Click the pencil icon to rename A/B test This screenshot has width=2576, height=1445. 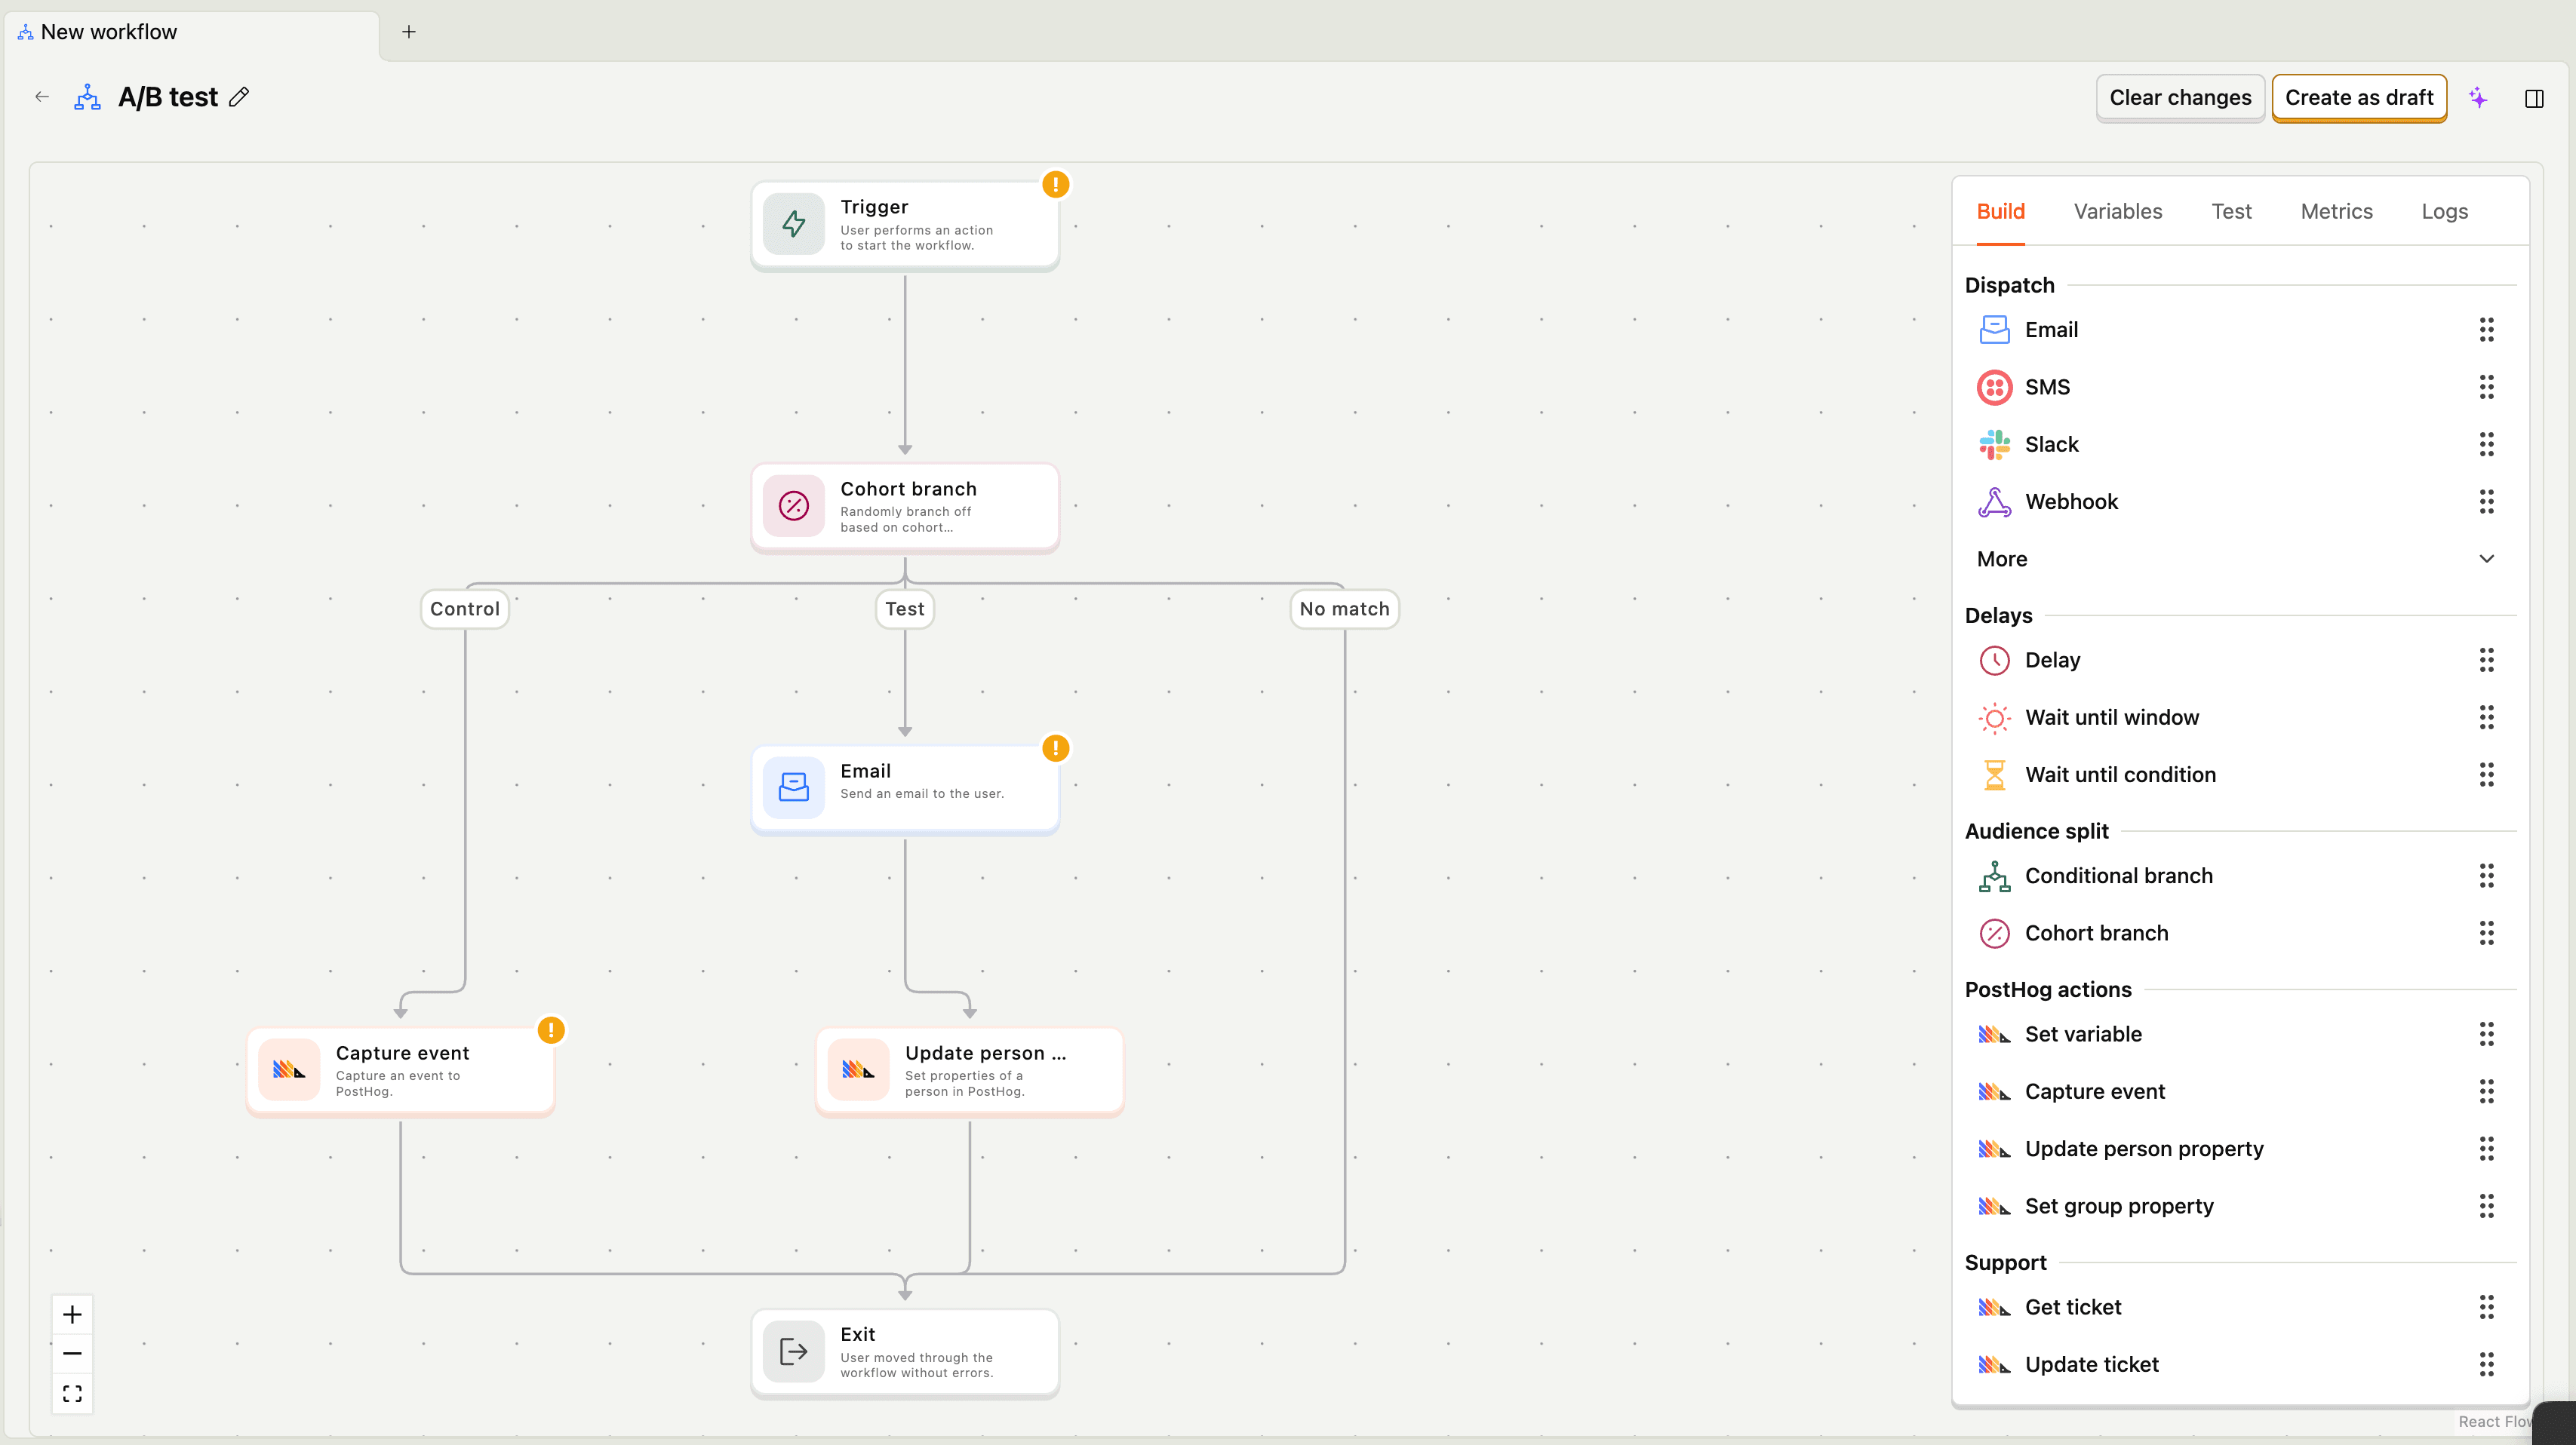(x=239, y=96)
